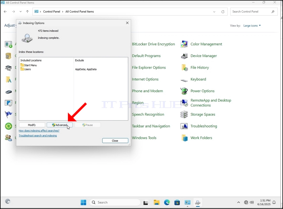Close Indexing Options with the X button

(127, 23)
